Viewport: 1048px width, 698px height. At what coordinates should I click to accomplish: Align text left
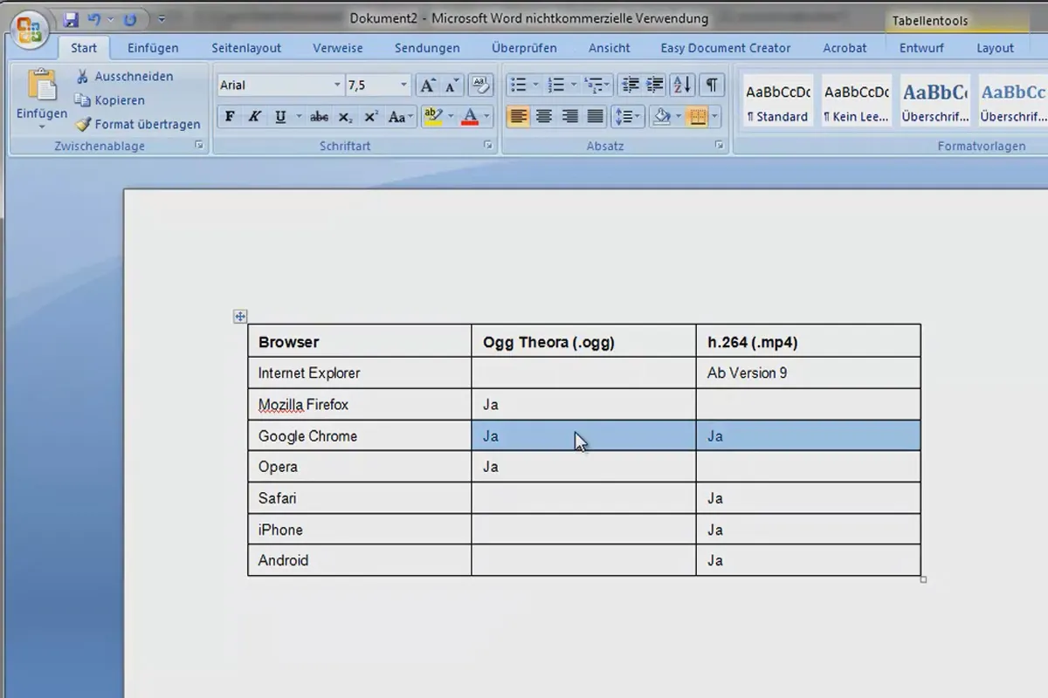coord(518,116)
